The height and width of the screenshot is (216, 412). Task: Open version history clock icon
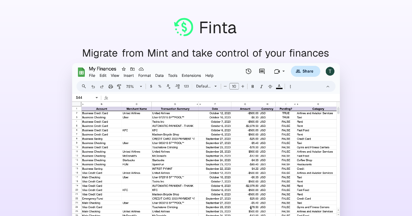tap(249, 71)
